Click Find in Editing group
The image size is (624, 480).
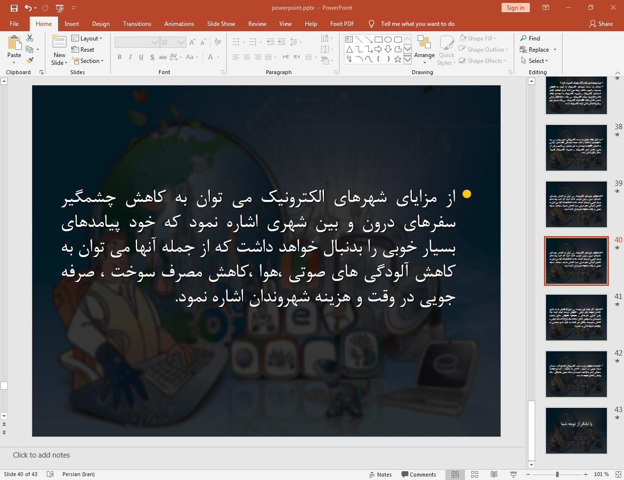click(x=530, y=39)
